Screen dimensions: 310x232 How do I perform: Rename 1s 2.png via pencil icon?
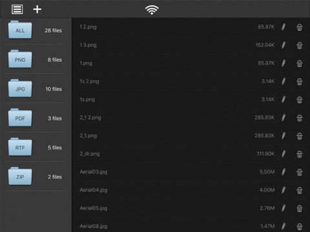point(284,81)
